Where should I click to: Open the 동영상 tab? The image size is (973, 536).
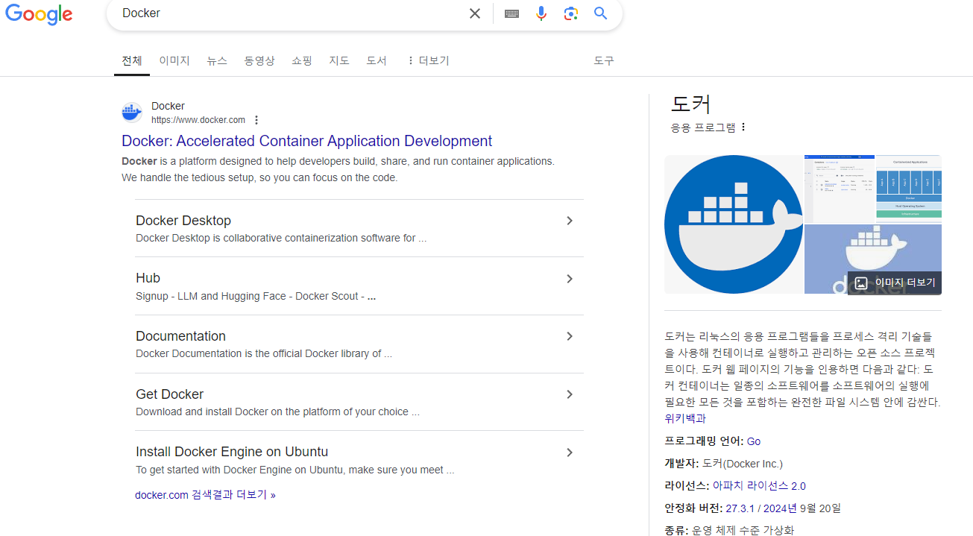coord(259,60)
